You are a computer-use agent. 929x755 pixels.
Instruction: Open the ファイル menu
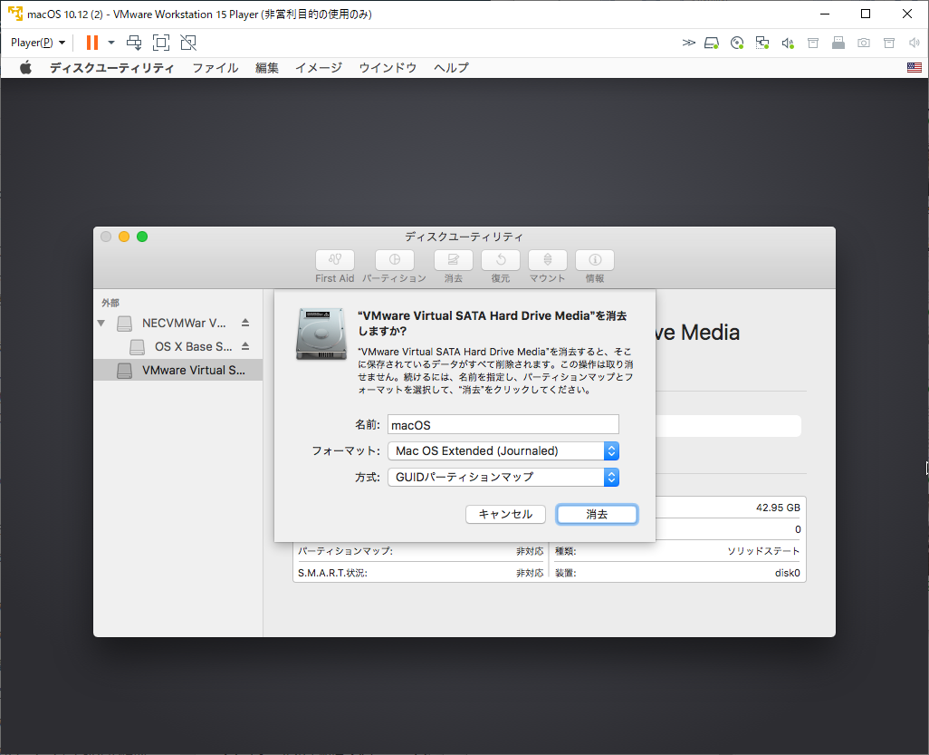[215, 68]
